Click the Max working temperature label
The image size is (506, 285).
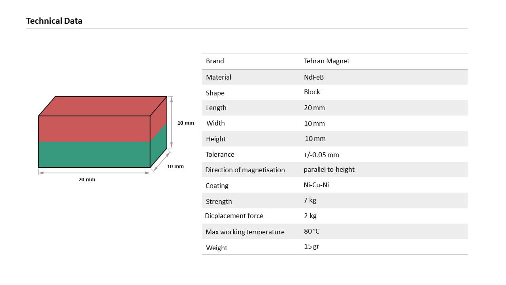click(245, 232)
